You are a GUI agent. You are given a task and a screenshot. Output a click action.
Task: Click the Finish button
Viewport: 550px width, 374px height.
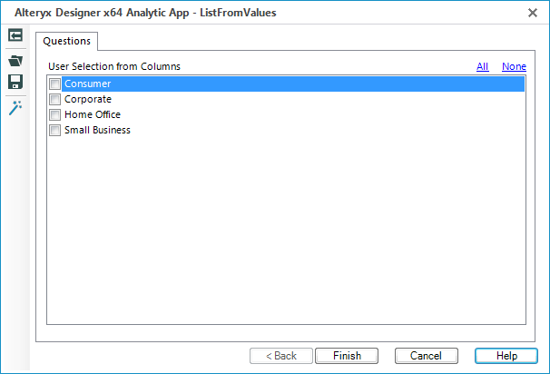347,356
